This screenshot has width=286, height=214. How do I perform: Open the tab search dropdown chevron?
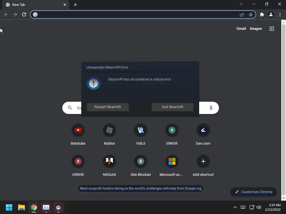click(x=241, y=4)
